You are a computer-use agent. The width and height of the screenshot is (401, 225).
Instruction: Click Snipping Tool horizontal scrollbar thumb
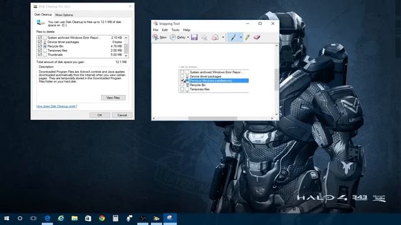tap(212, 118)
